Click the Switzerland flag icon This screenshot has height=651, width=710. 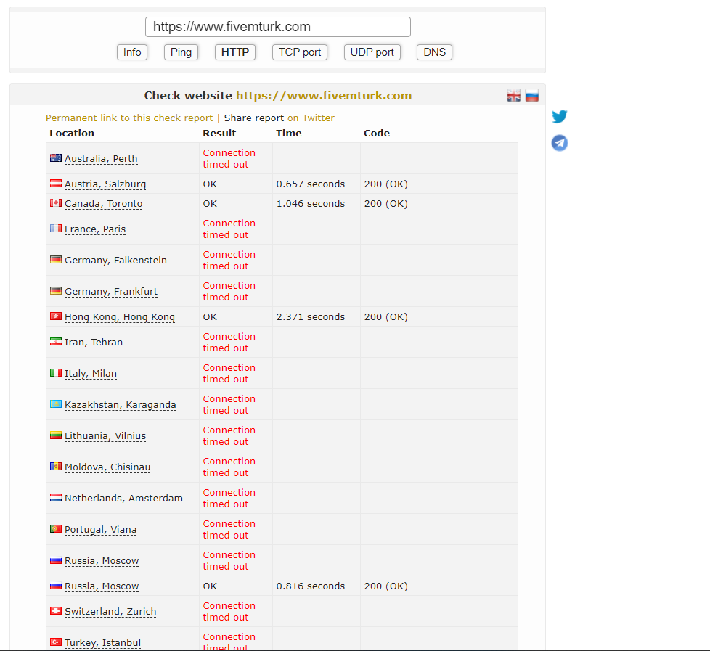56,610
